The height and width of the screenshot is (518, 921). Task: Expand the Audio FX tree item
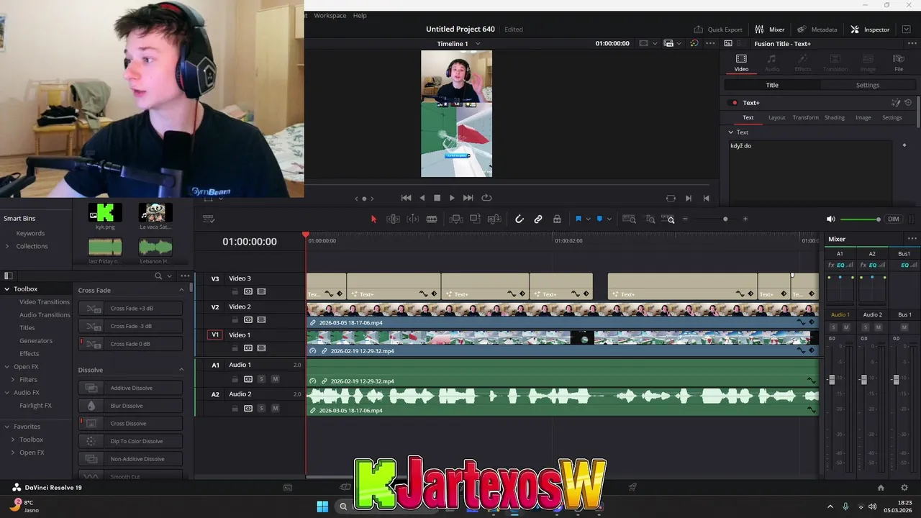pyautogui.click(x=7, y=393)
